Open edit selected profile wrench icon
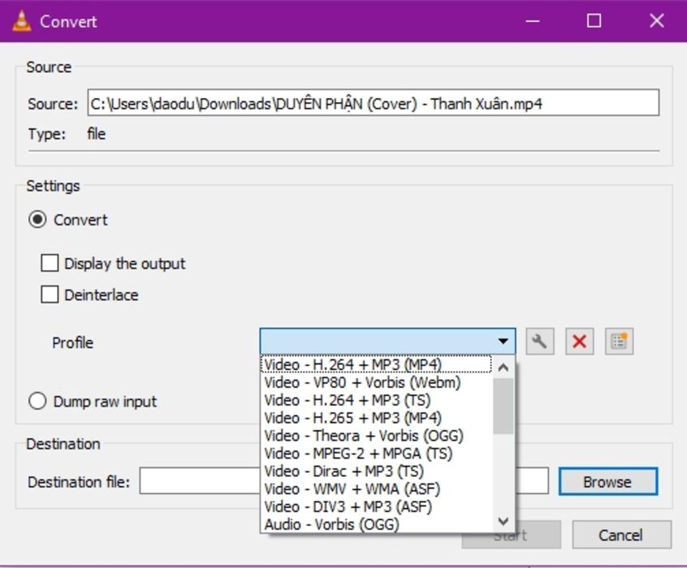687x568 pixels. click(x=540, y=341)
